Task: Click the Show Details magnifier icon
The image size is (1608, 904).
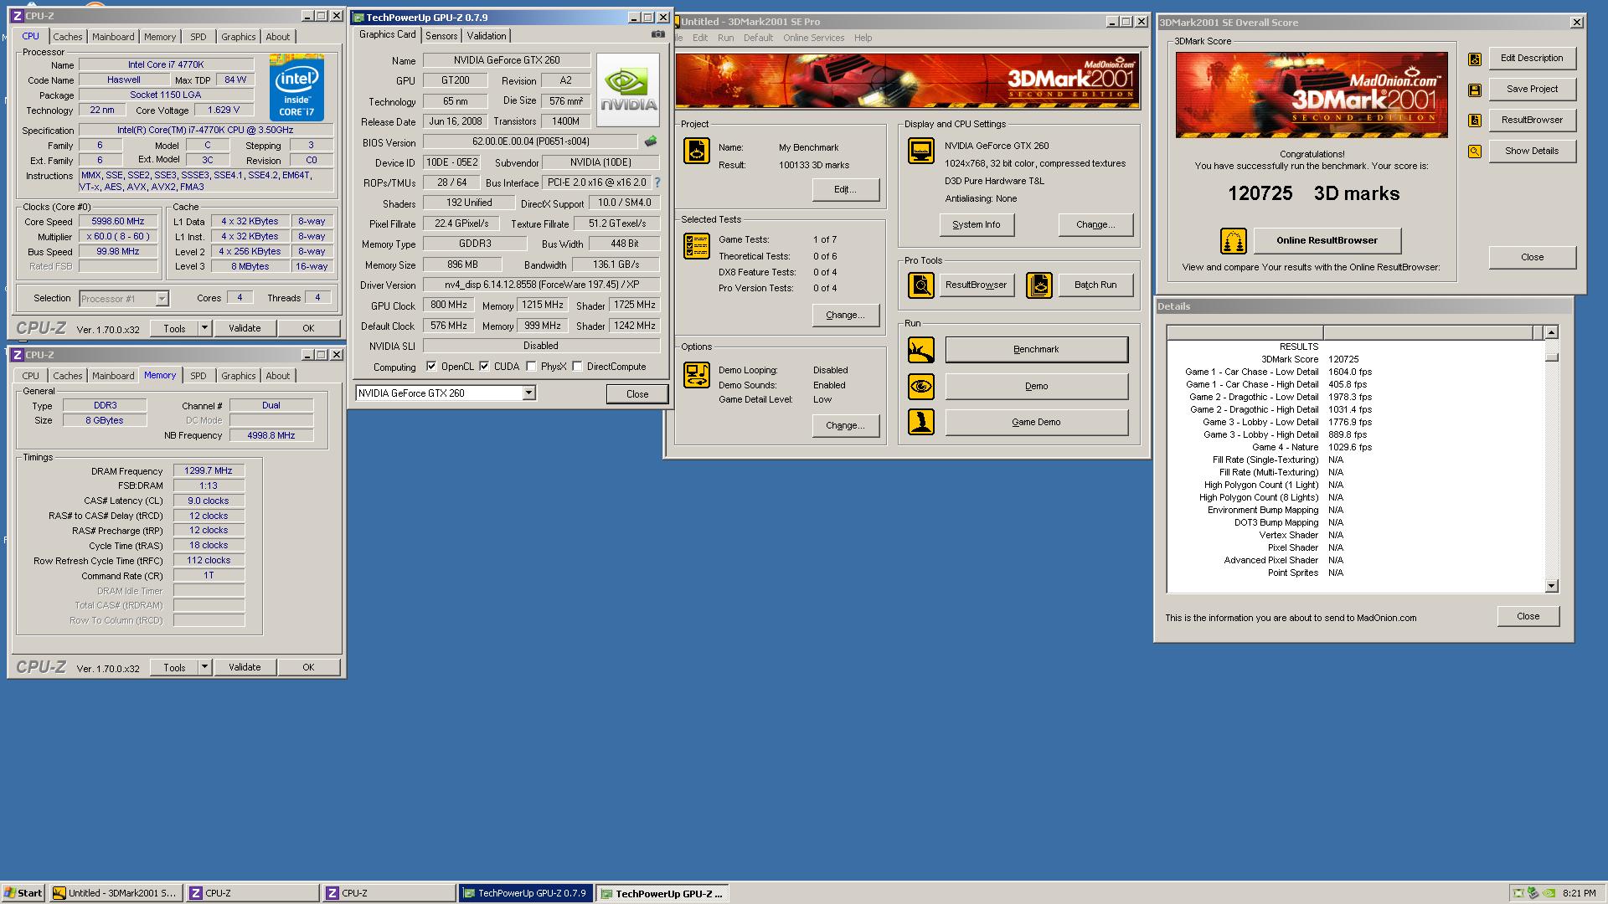Action: (1475, 152)
